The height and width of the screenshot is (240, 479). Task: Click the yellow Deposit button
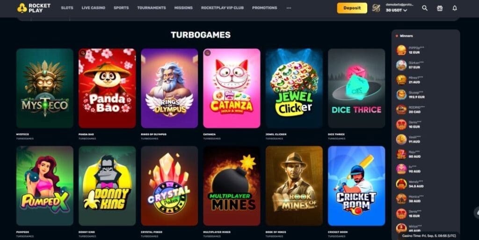(352, 8)
